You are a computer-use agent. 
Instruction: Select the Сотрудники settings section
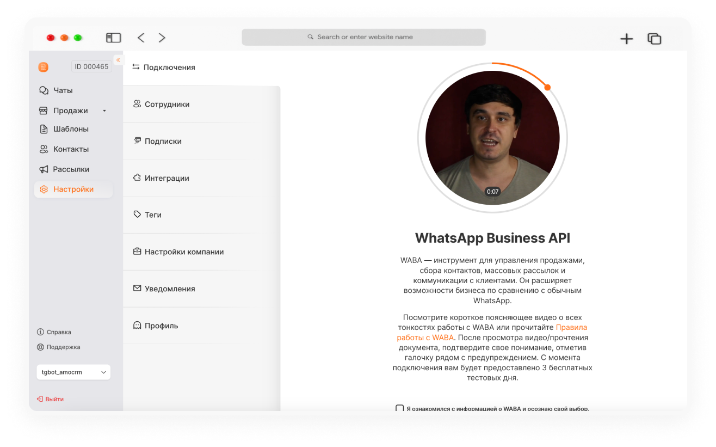(x=201, y=105)
